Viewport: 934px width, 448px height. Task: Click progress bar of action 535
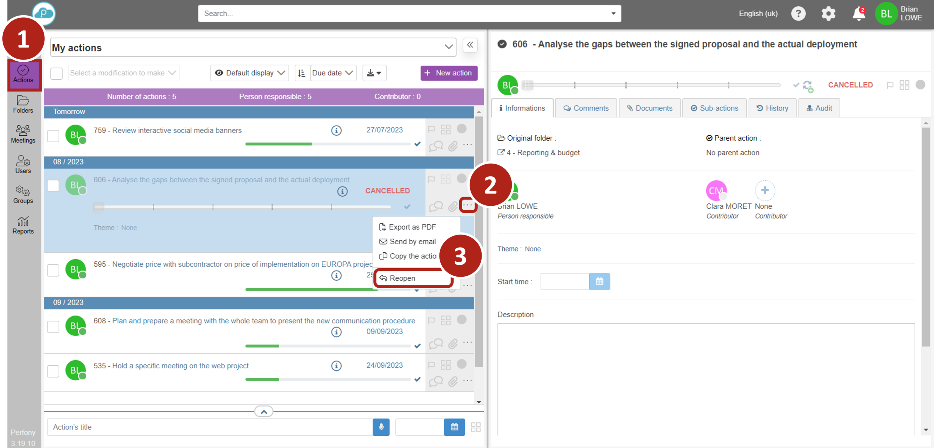328,379
